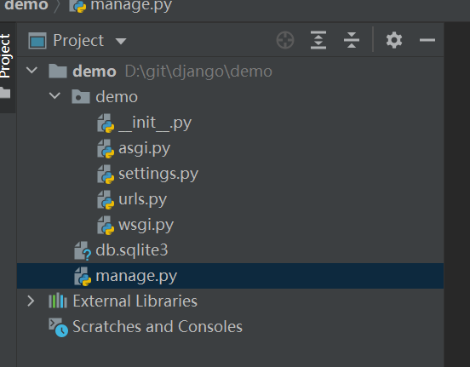Select External Libraries row
The image size is (470, 367).
point(230,301)
